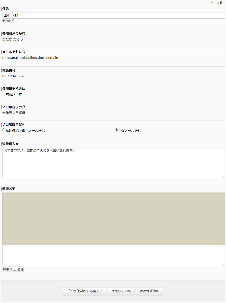Focus the white 幹事メモ entry box
The image size is (226, 303).
point(113,256)
